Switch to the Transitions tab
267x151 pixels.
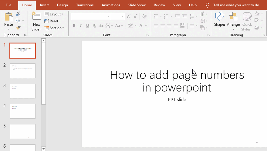[x=85, y=5]
